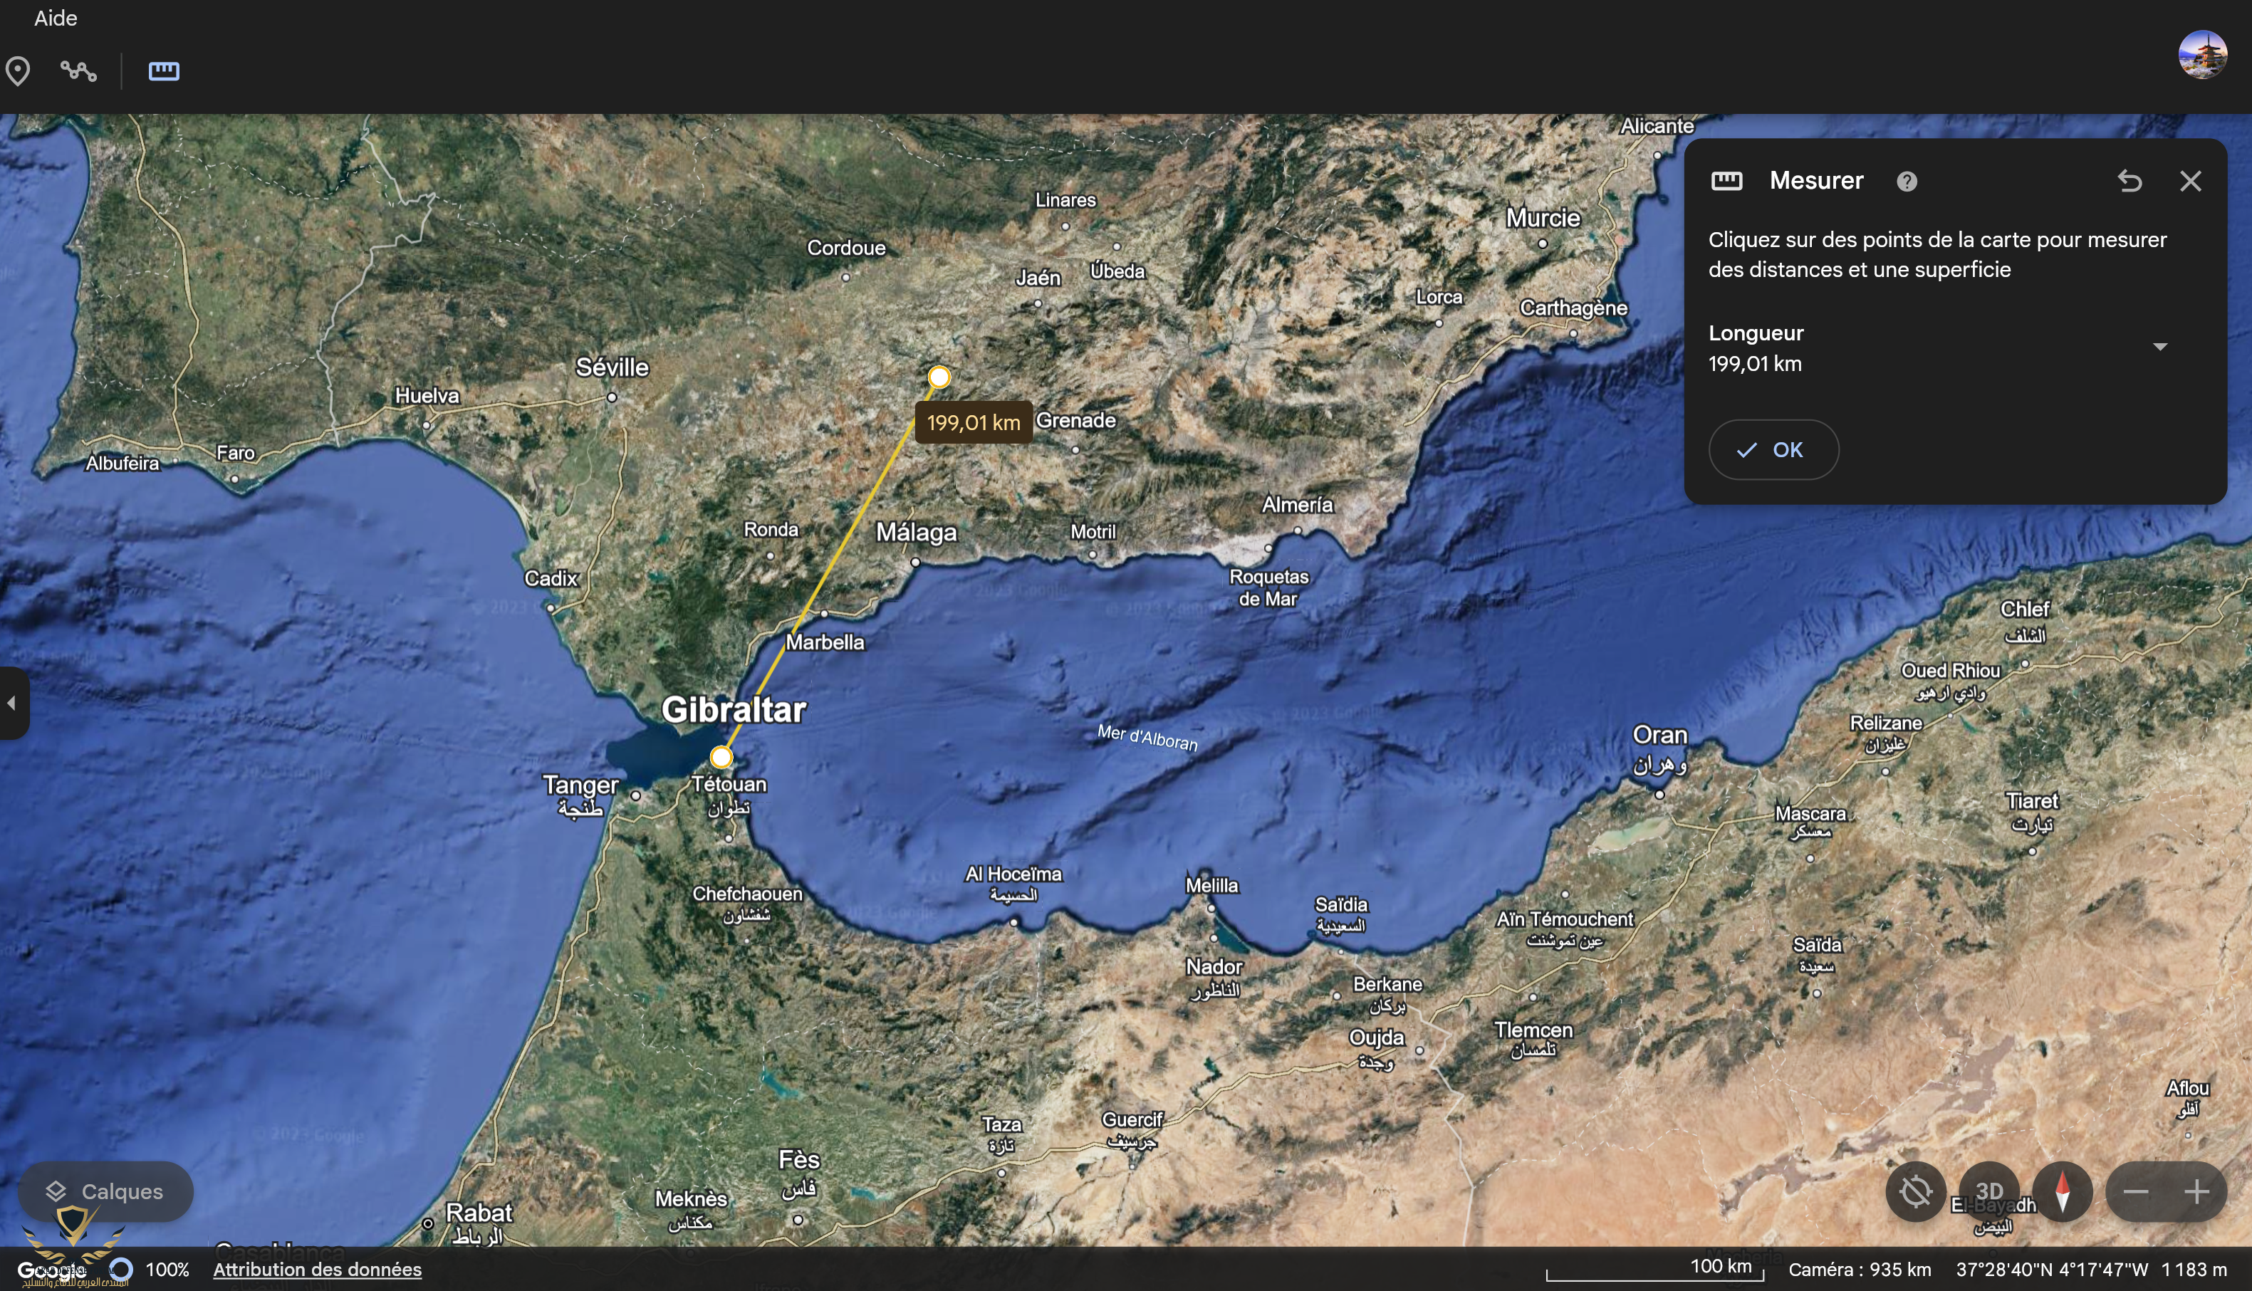Zoom in with the plus button

coord(2196,1192)
